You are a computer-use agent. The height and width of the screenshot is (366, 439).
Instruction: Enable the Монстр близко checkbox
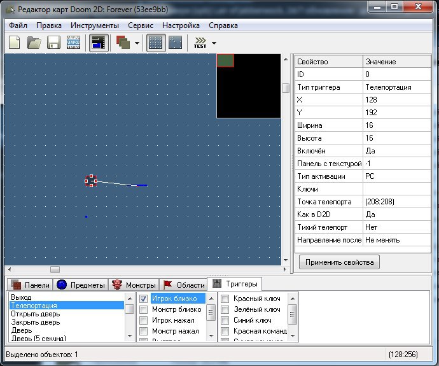143,309
